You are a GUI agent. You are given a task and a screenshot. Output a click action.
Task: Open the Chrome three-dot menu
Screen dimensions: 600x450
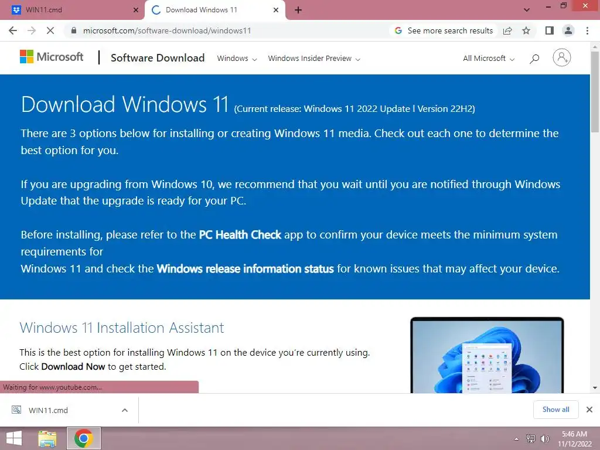[x=587, y=30]
